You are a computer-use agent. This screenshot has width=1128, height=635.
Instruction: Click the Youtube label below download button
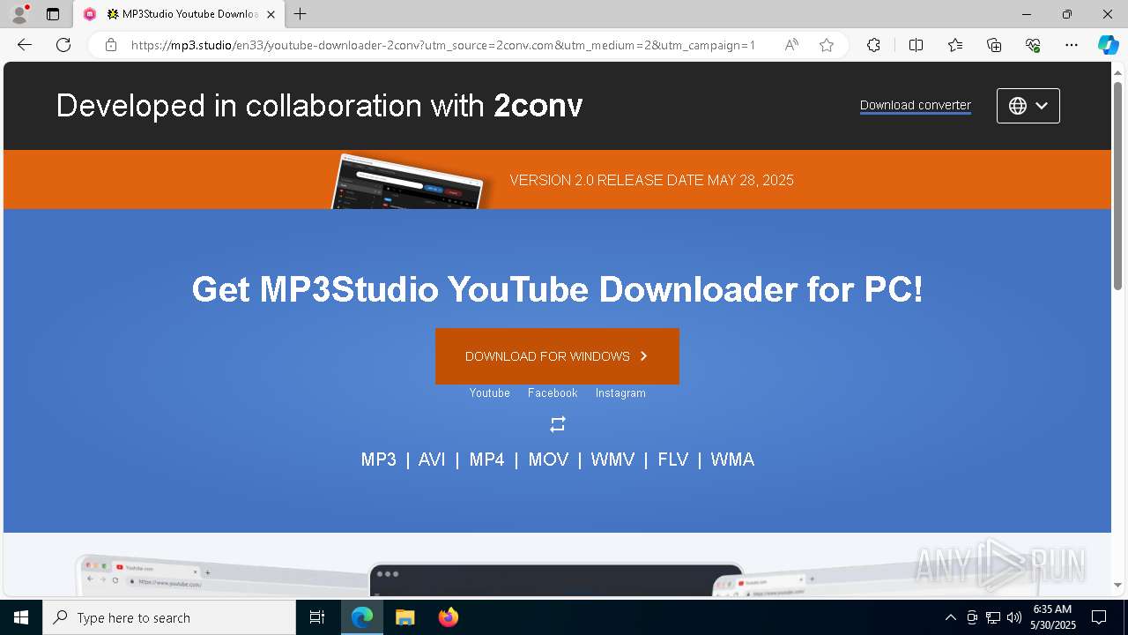490,393
